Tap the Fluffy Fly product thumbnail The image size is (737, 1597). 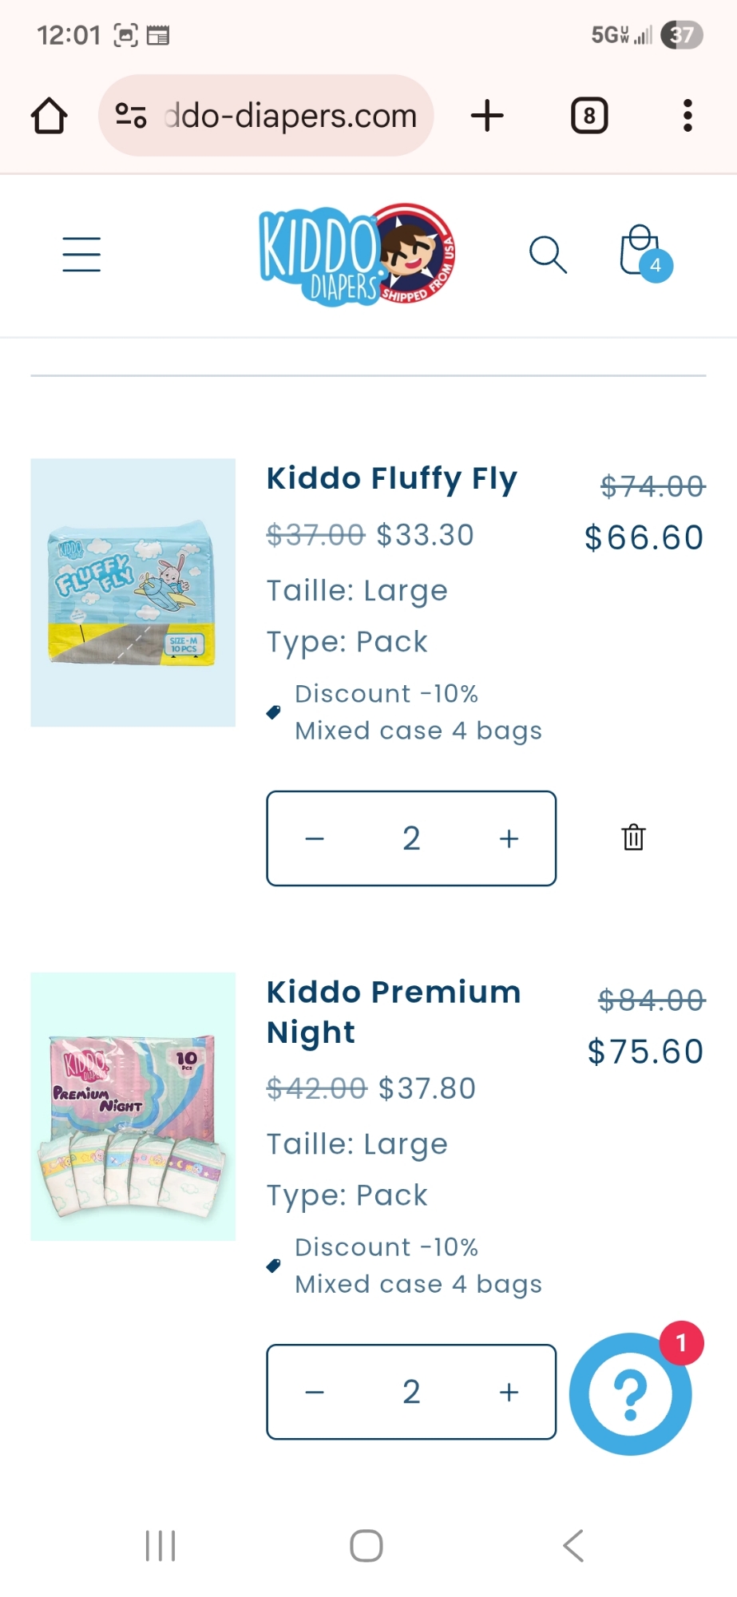point(133,592)
